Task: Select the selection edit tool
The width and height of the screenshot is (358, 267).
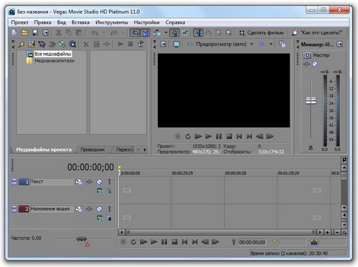Action: coord(219,32)
